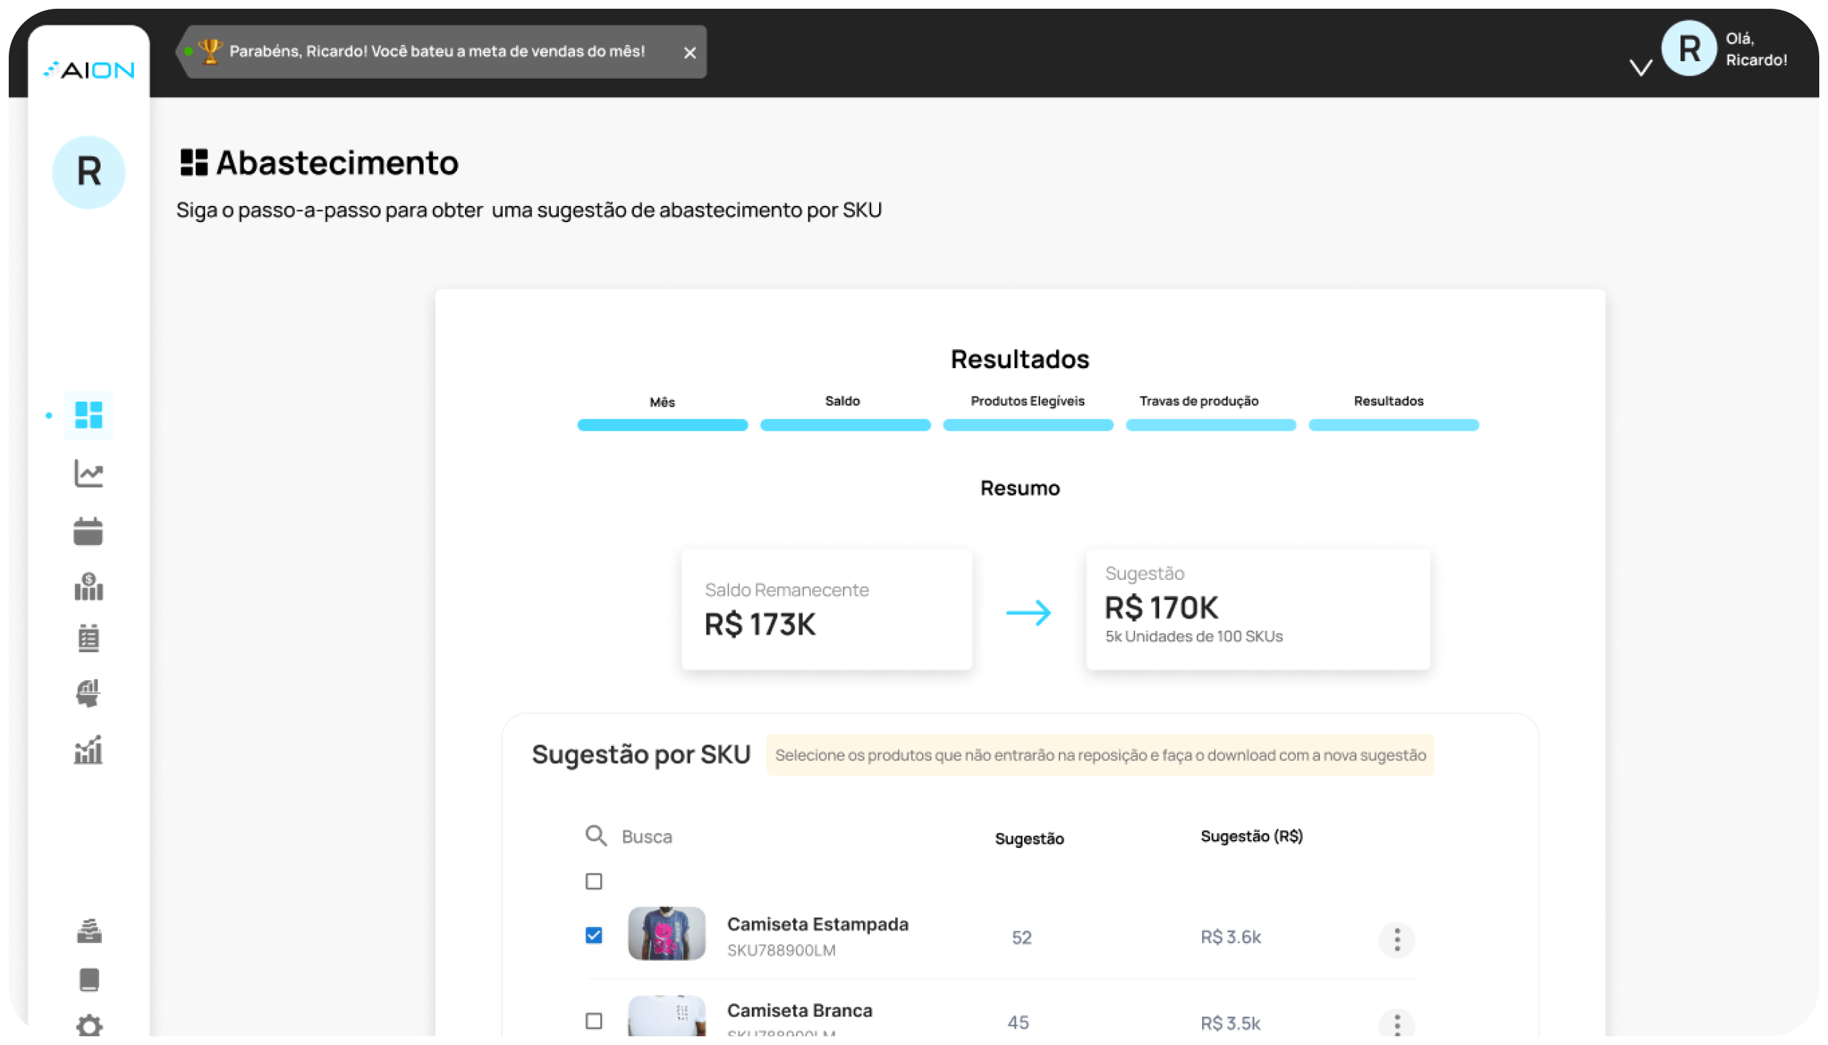Viewport: 1828px width, 1045px height.
Task: Open the checklist clipboard sidebar icon
Action: click(88, 638)
